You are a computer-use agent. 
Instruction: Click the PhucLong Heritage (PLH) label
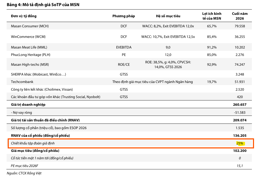pyautogui.click(x=31, y=55)
